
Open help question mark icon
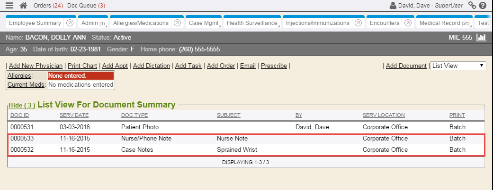tap(483, 6)
